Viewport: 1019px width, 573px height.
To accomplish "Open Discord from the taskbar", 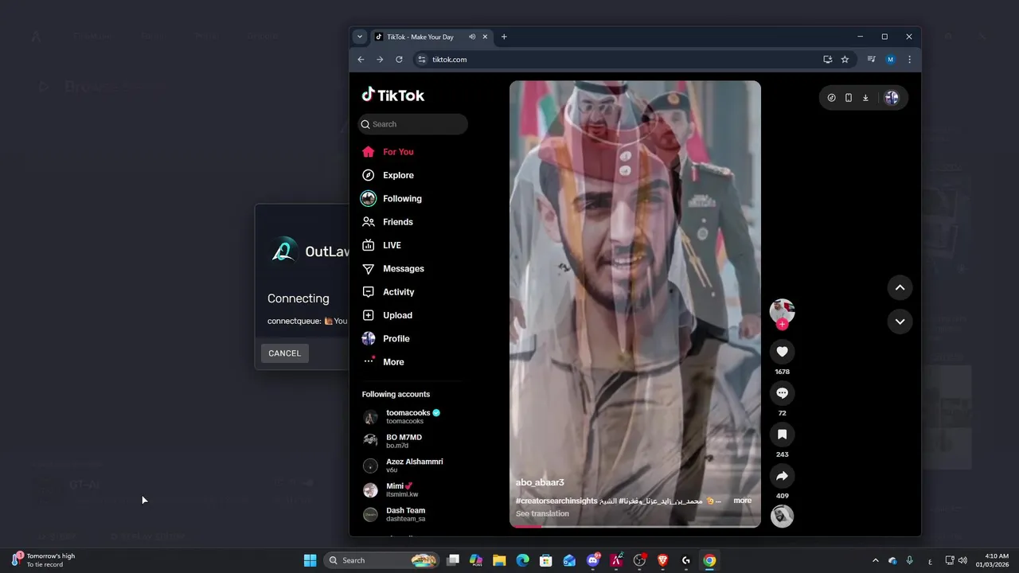I will [x=593, y=560].
